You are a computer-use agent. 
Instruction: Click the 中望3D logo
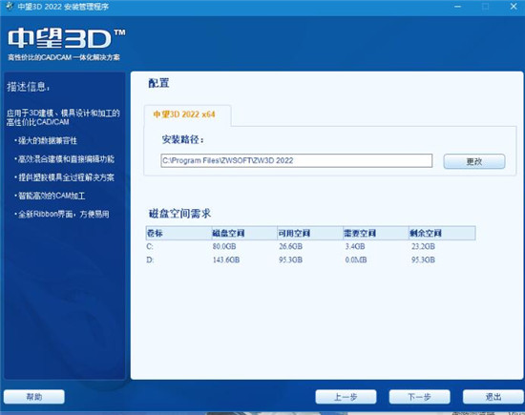coord(66,38)
